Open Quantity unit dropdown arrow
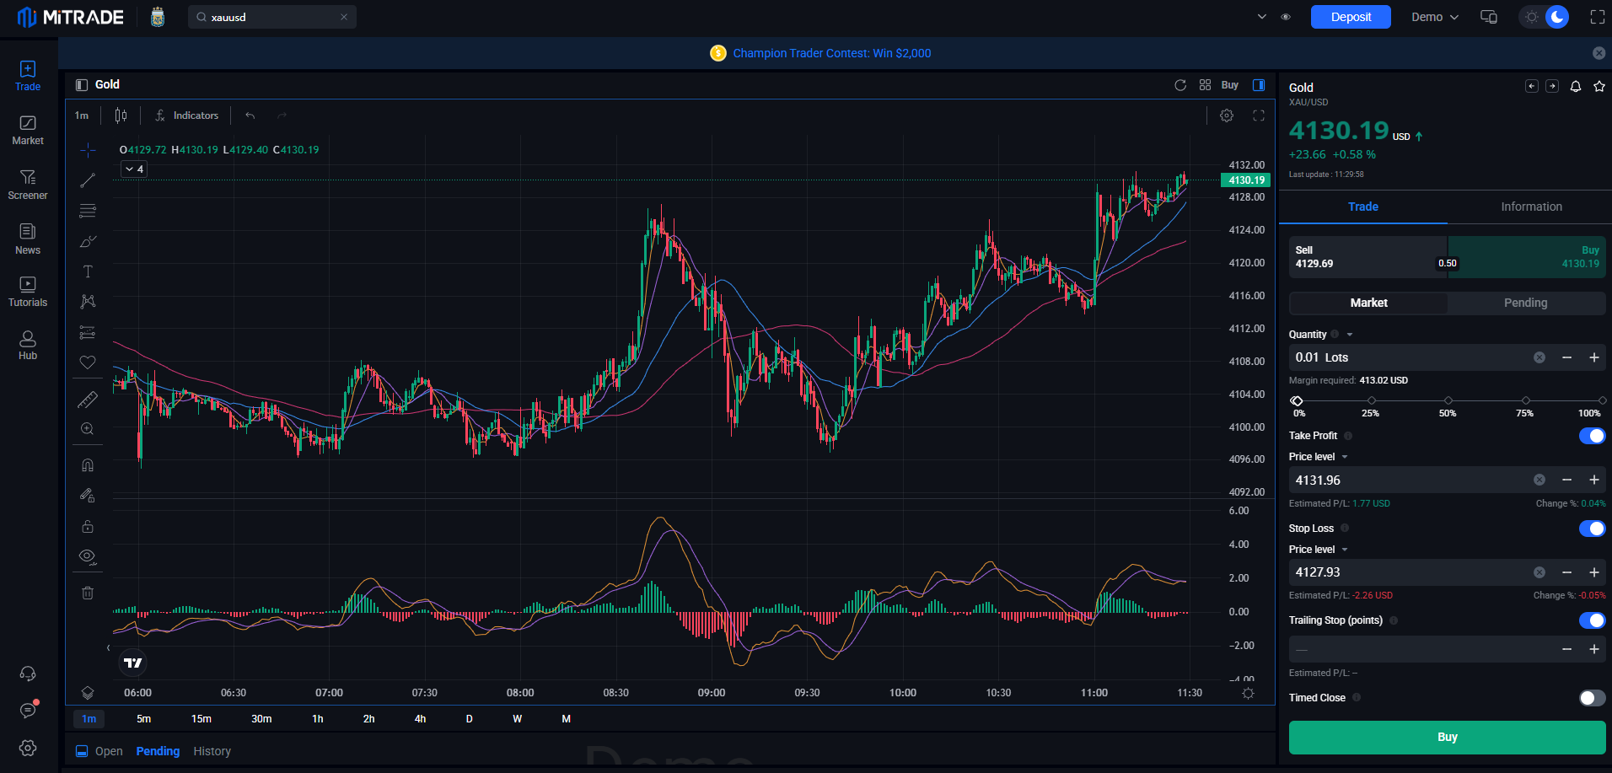 pyautogui.click(x=1350, y=335)
